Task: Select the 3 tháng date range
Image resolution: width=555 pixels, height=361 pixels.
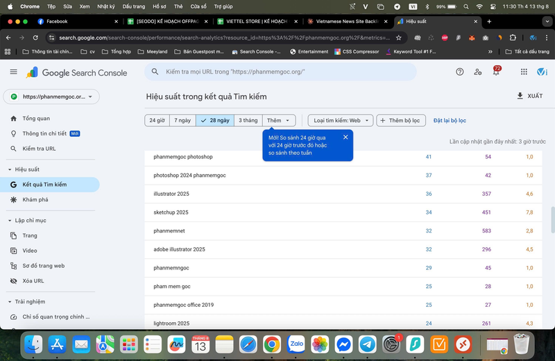Action: [248, 121]
